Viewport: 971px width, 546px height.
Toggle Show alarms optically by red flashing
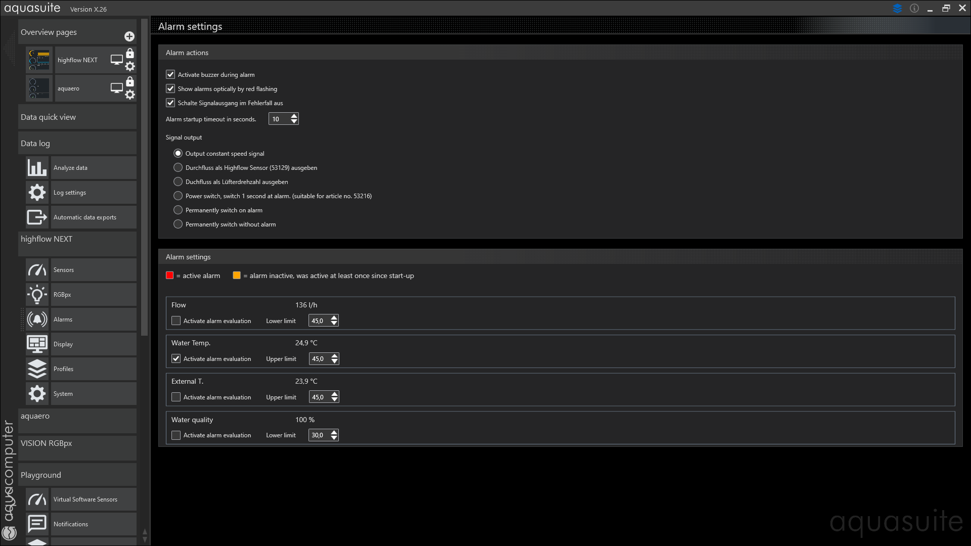tap(170, 88)
